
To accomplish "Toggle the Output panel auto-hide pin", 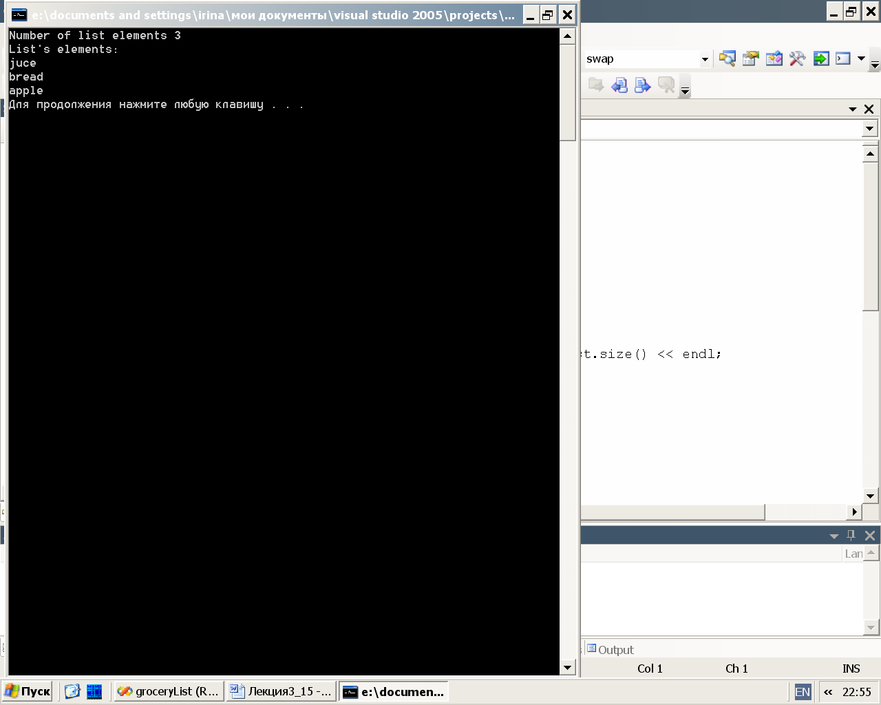I will pyautogui.click(x=851, y=535).
